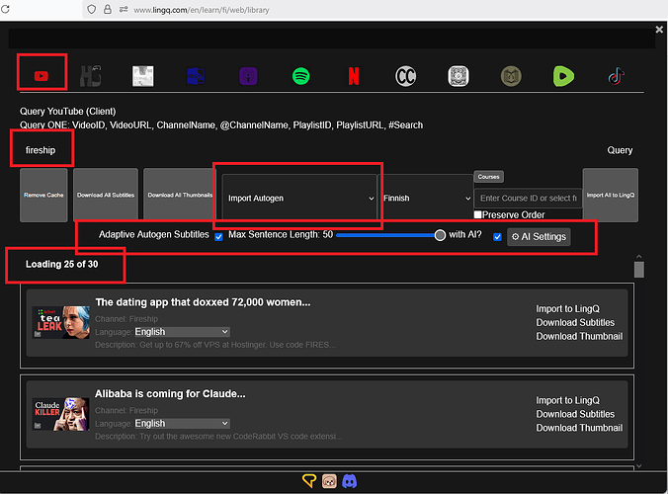The image size is (668, 494).
Task: Click the Enter Course ID input field
Action: click(x=528, y=198)
